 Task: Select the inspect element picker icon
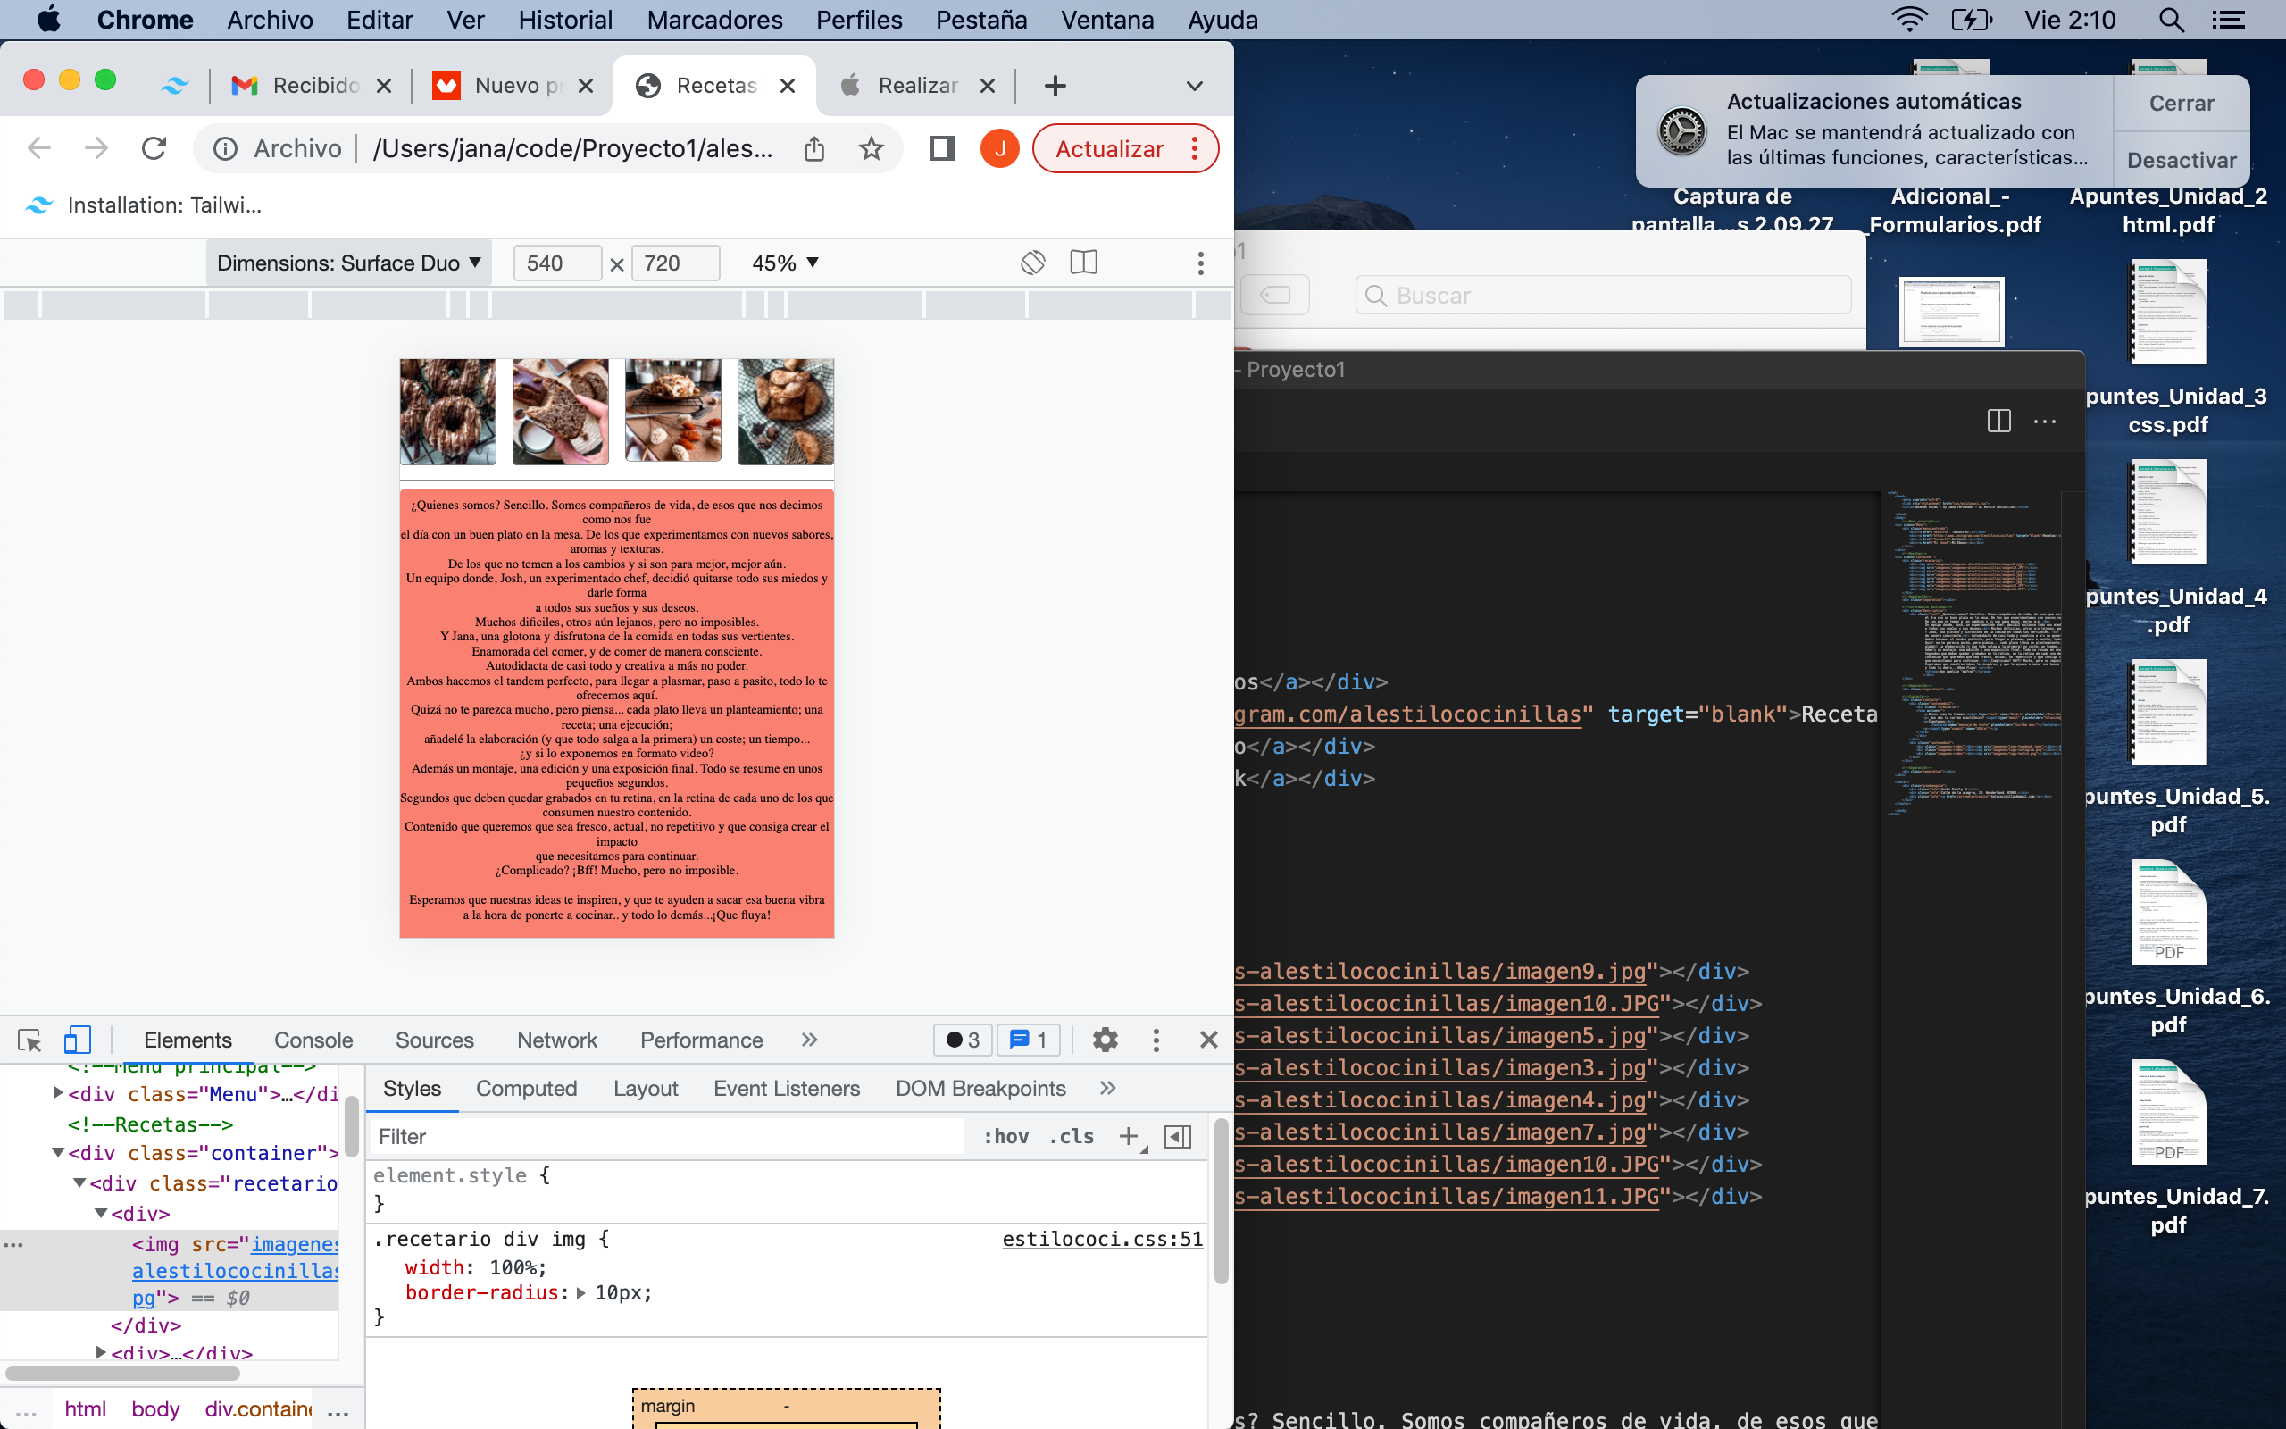point(29,1040)
